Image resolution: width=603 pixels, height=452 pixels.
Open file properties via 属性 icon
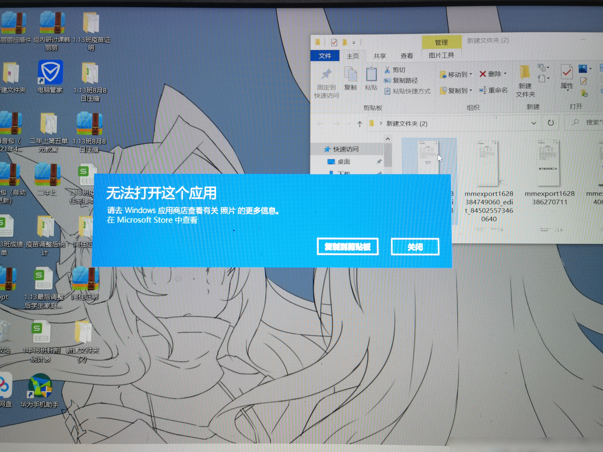pyautogui.click(x=566, y=76)
